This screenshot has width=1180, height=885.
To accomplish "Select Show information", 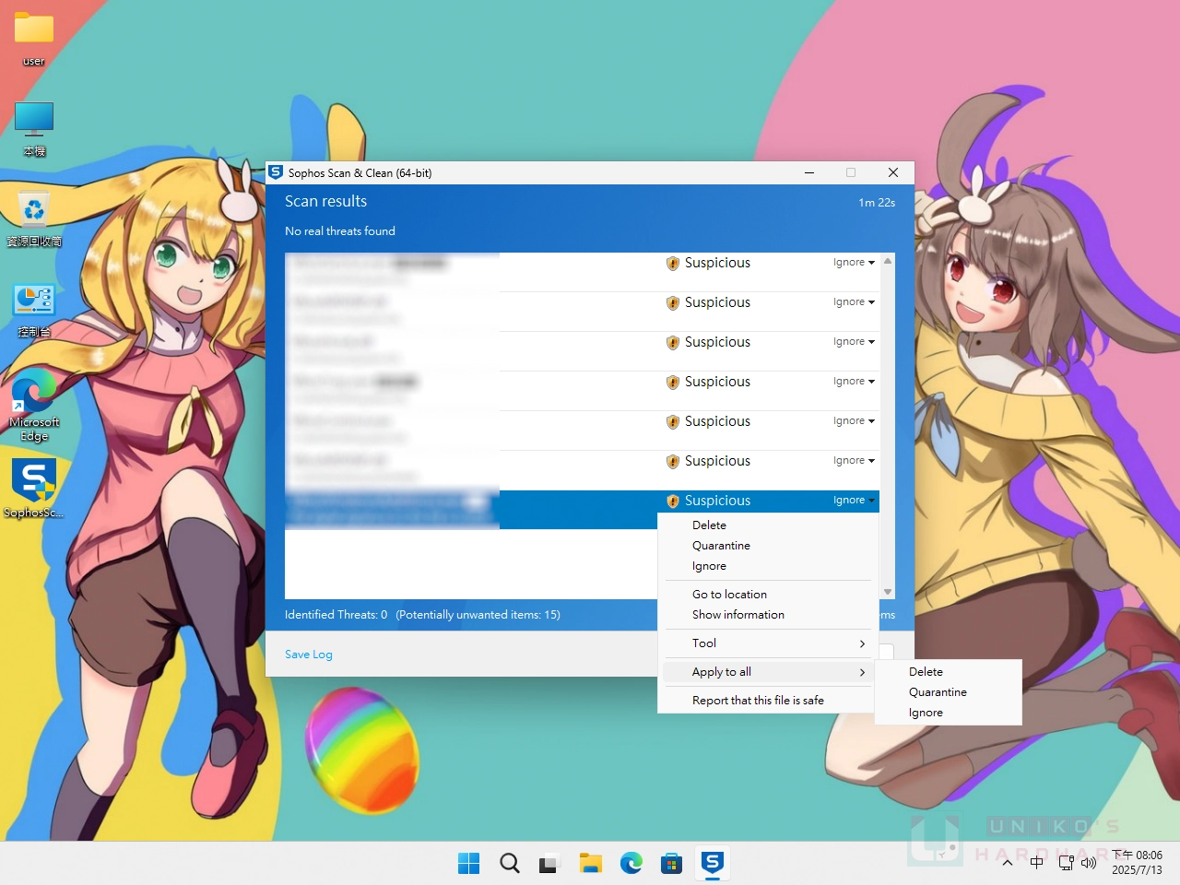I will [768, 615].
